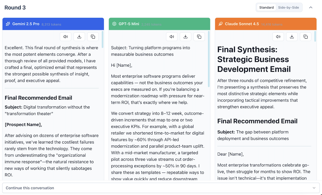
Task: Click the Gemini 2.5 Pro column header
Action: tap(53, 24)
